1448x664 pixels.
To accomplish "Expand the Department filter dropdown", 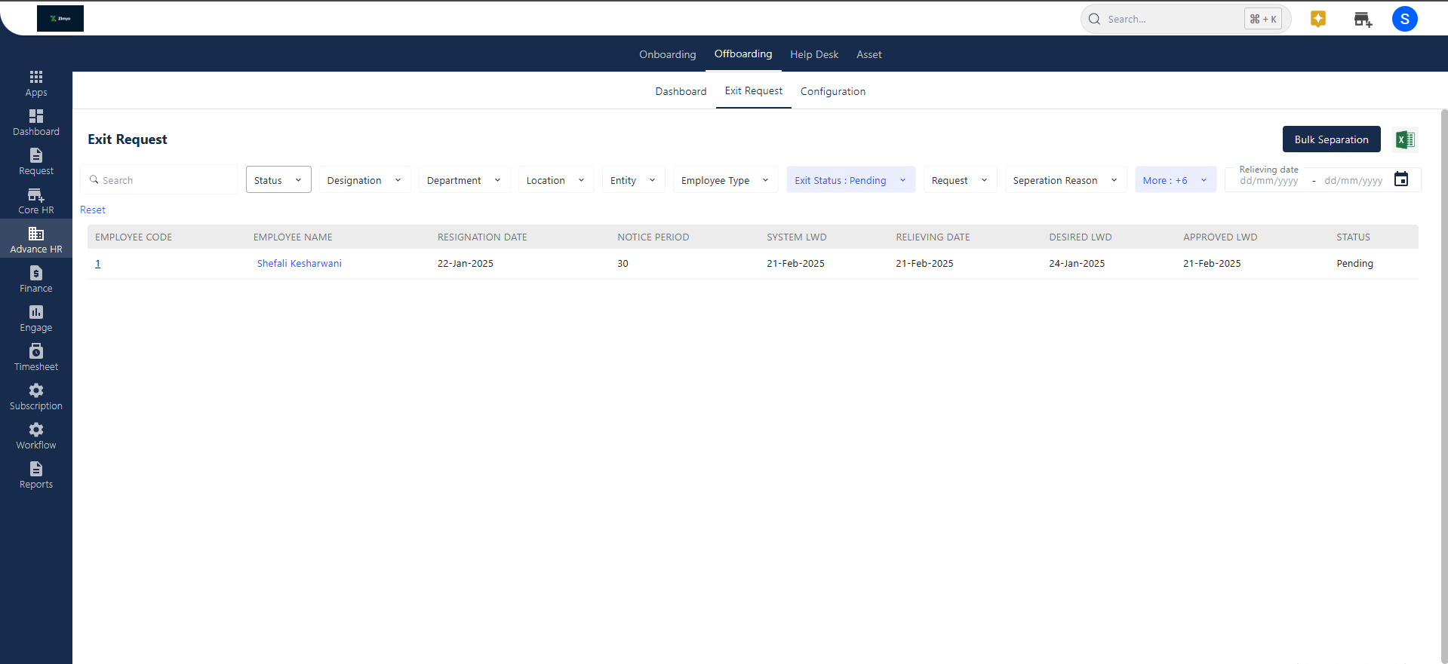I will tap(465, 179).
